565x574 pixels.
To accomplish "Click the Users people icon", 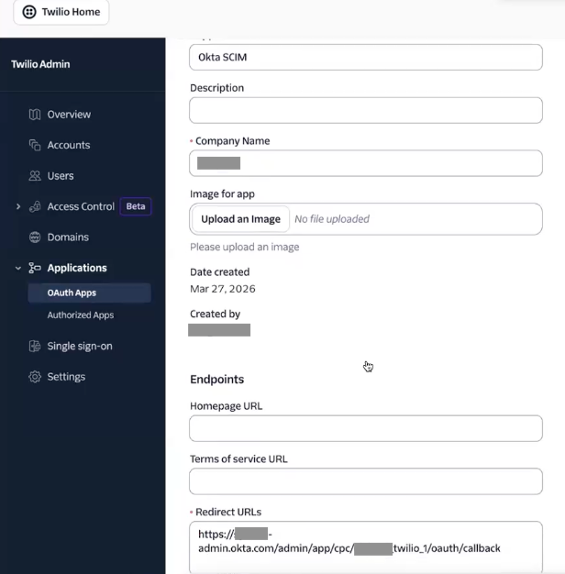I will point(35,176).
